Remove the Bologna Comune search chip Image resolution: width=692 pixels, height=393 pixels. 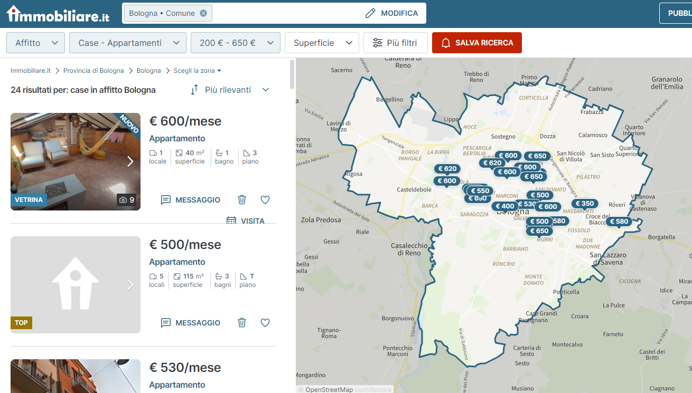coord(203,13)
